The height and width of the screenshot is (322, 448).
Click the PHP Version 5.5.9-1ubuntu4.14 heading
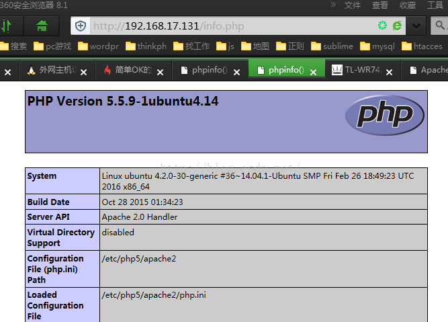[x=123, y=102]
